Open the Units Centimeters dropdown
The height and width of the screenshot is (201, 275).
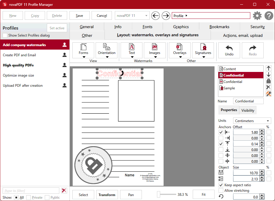(x=252, y=121)
